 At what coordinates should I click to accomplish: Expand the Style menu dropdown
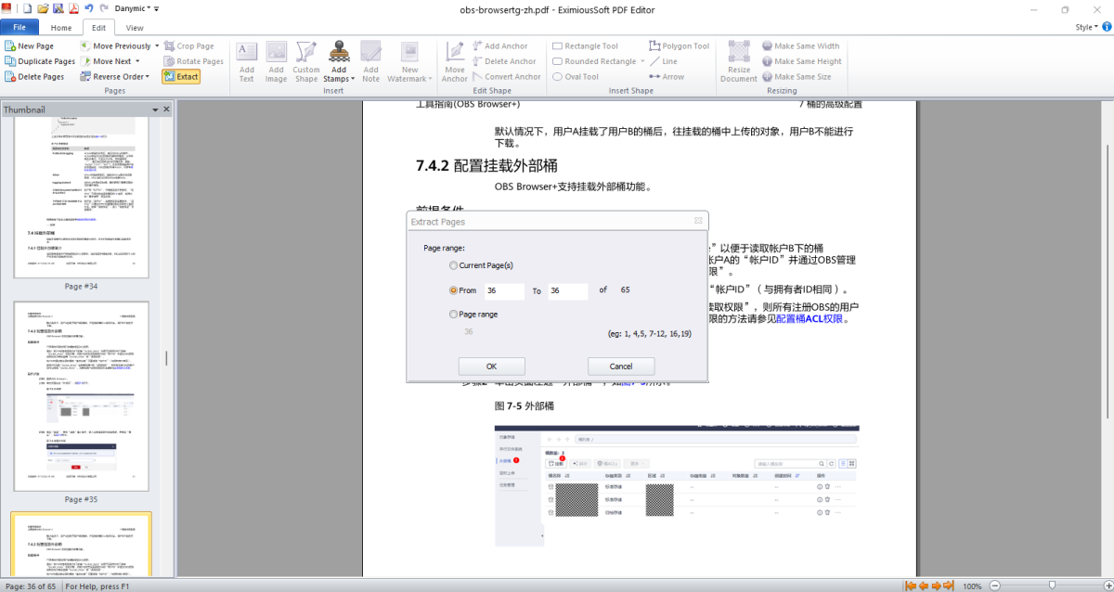[1087, 28]
